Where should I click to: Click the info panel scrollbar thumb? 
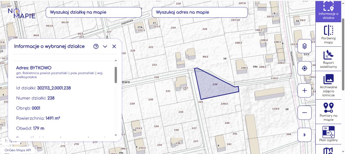tap(116, 75)
